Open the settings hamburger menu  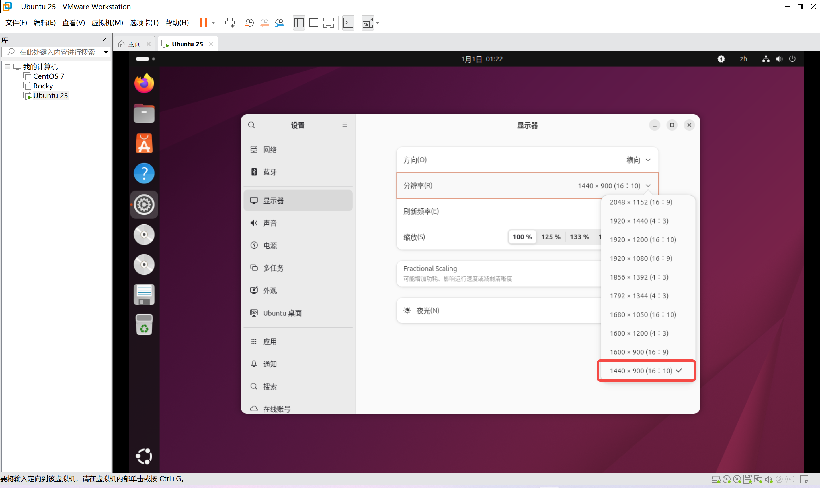[x=345, y=125]
